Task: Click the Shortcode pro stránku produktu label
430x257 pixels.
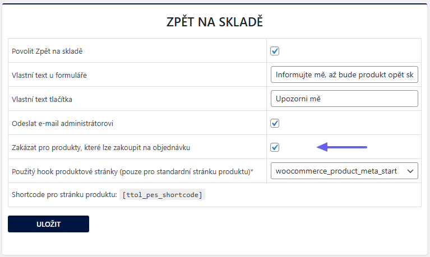Action: [64, 195]
